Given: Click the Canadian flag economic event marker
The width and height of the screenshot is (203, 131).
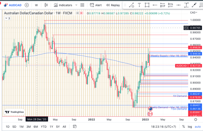Looking at the screenshot, I should [150, 114].
